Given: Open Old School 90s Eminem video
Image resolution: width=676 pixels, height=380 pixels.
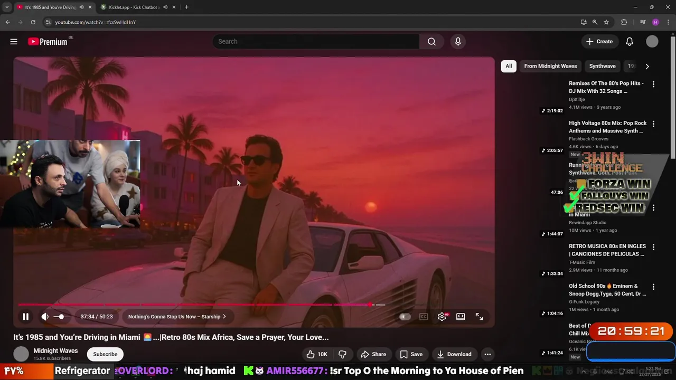Looking at the screenshot, I should tap(607, 290).
